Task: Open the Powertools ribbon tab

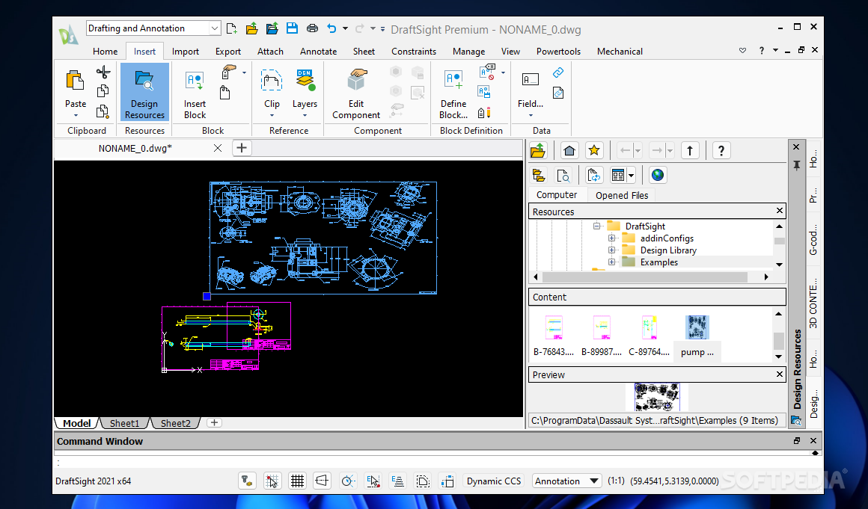Action: tap(558, 52)
